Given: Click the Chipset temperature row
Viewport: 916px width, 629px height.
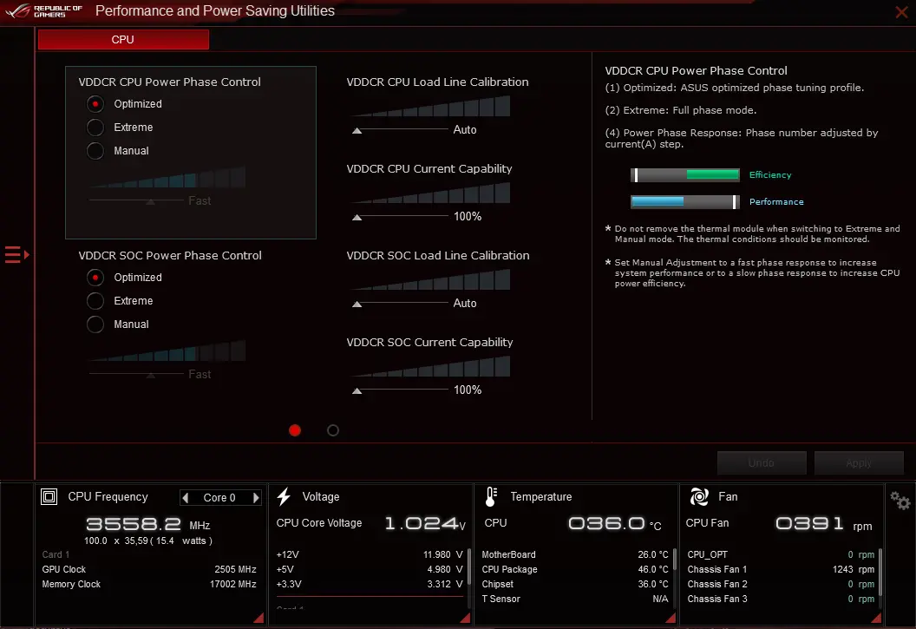Looking at the screenshot, I should (x=575, y=584).
